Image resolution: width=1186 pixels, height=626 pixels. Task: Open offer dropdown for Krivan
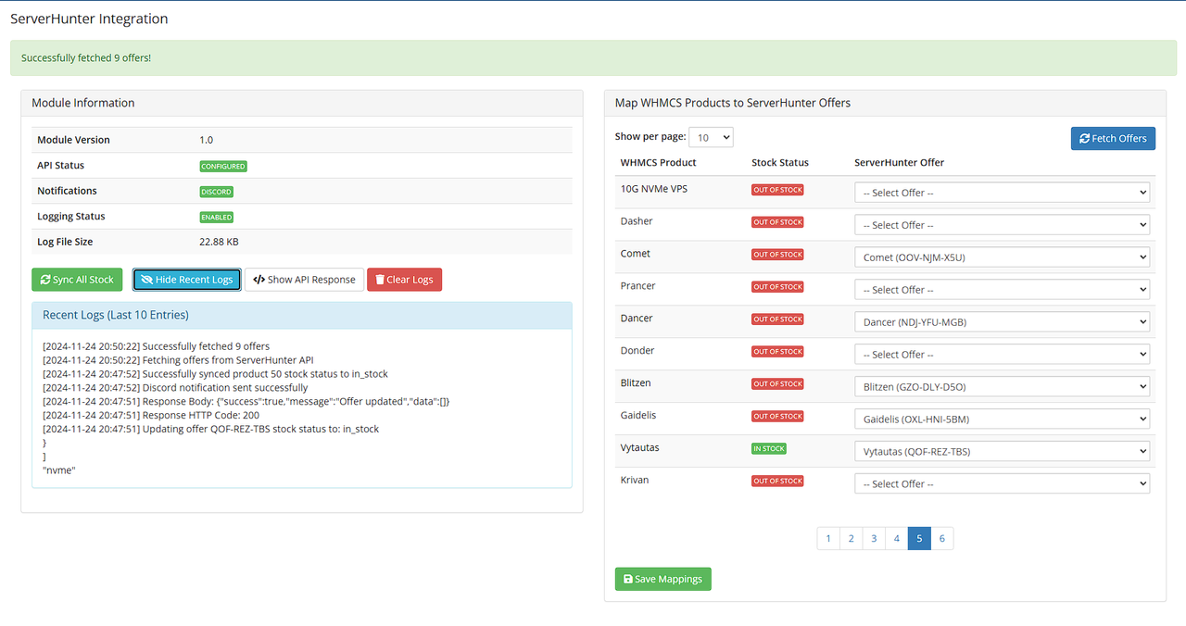click(1002, 484)
